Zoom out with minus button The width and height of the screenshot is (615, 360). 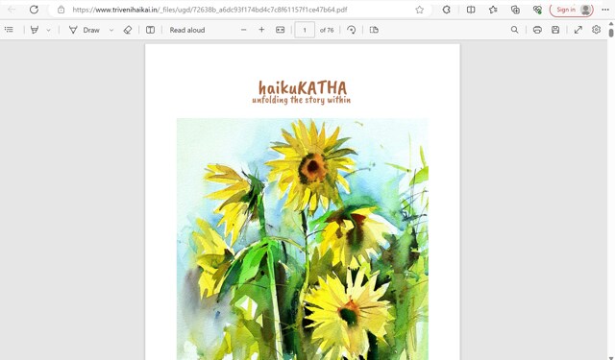(x=243, y=30)
